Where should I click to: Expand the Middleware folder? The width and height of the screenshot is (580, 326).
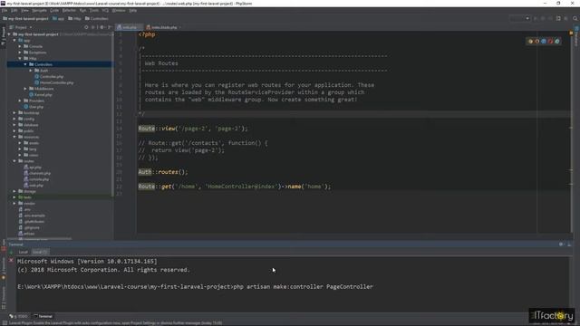point(25,89)
